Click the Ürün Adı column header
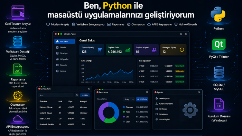The height and width of the screenshot is (136, 242). [x=43, y=101]
